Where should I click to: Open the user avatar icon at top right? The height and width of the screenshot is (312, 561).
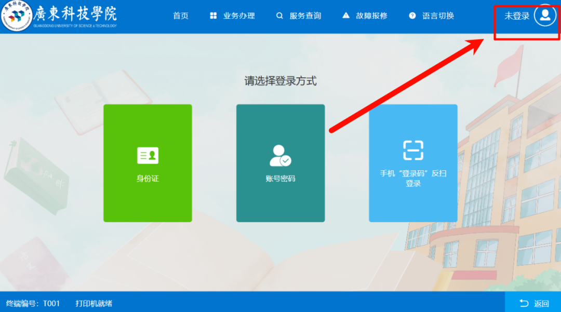click(544, 16)
